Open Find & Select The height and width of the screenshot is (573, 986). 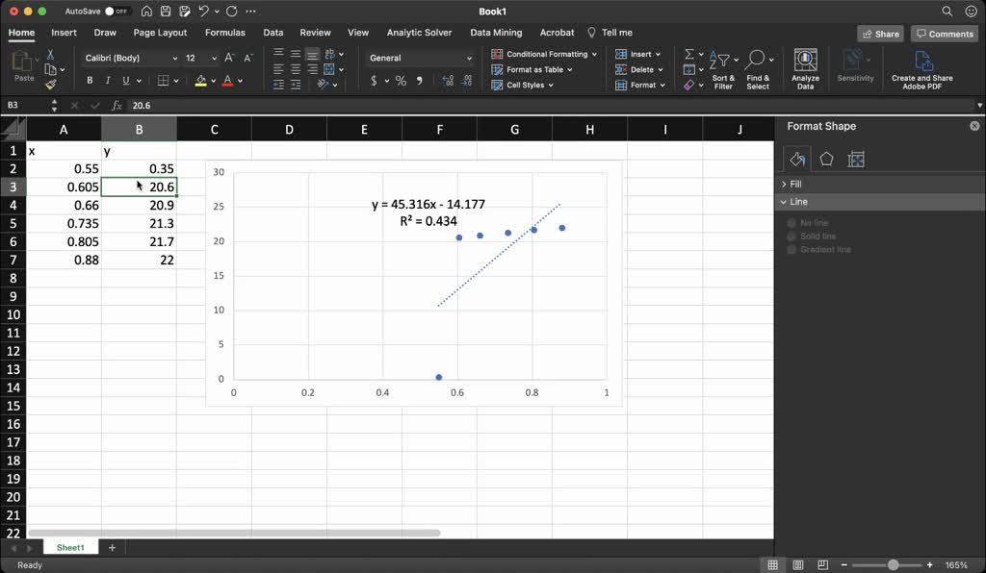coord(757,68)
